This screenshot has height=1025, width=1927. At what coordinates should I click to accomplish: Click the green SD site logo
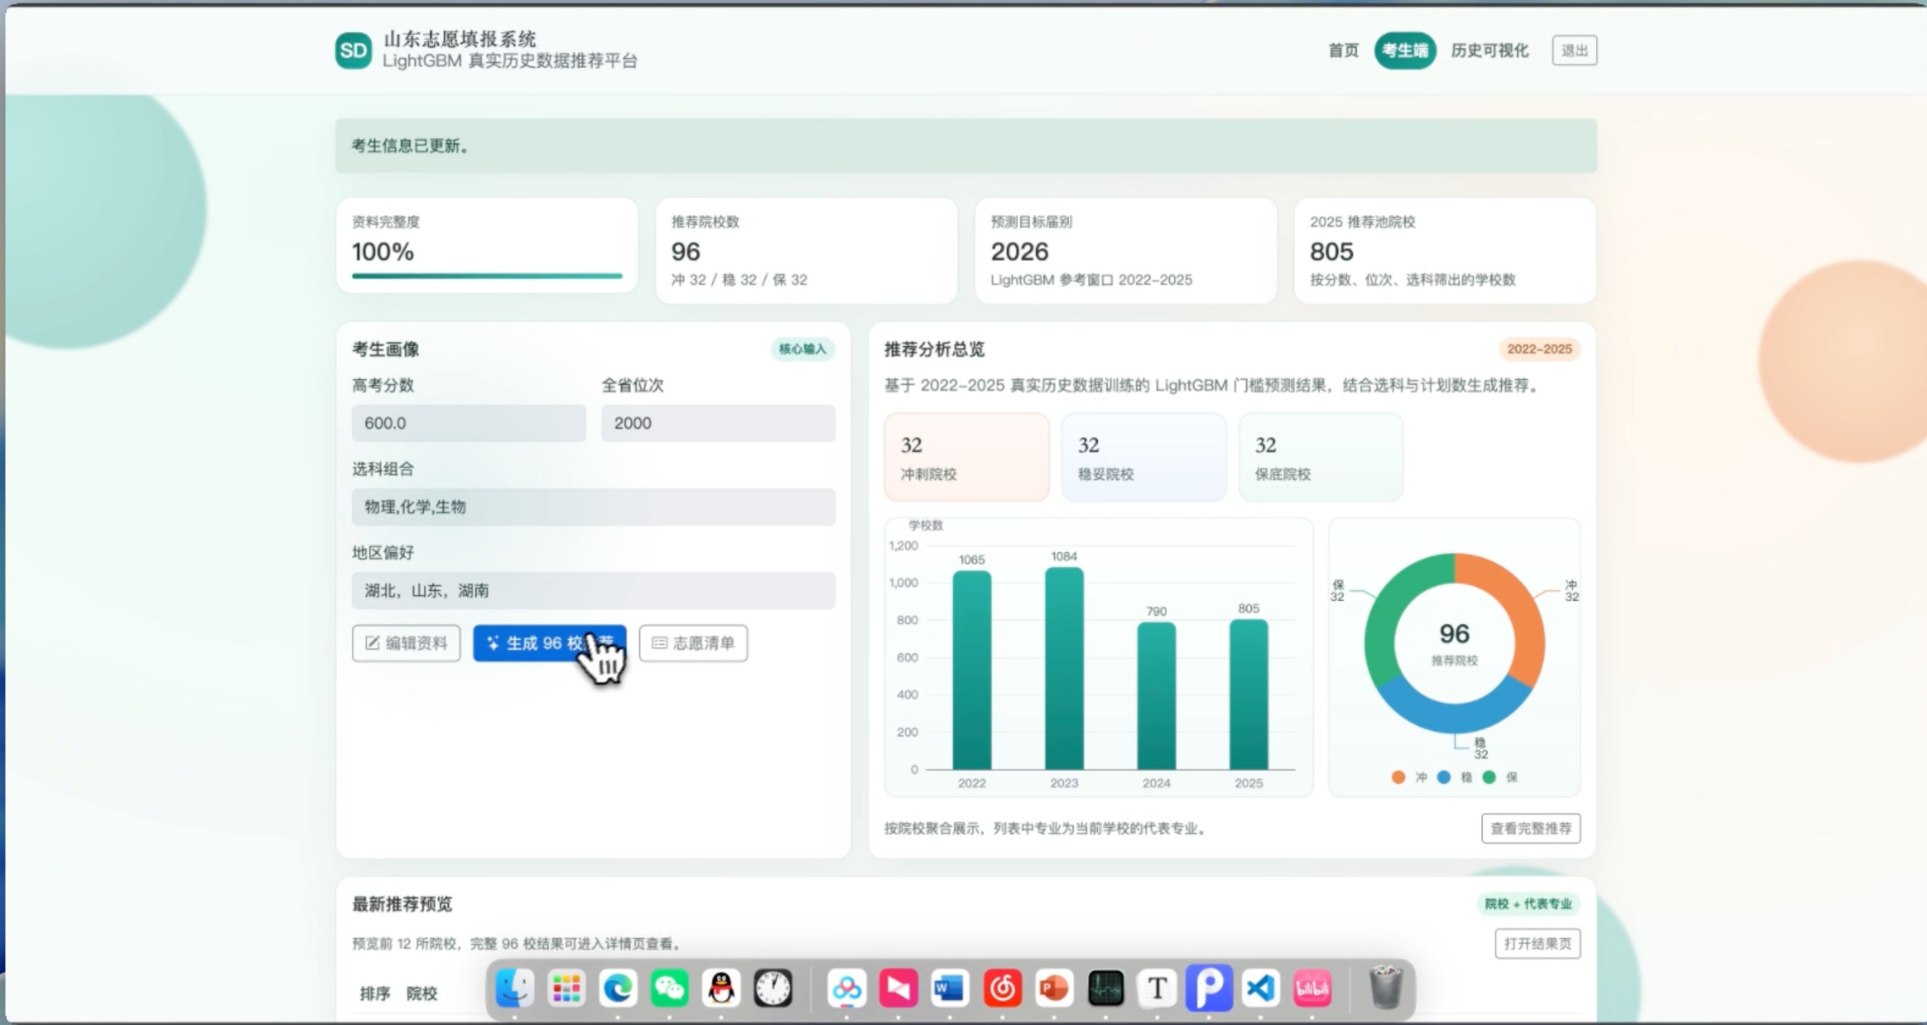click(353, 50)
